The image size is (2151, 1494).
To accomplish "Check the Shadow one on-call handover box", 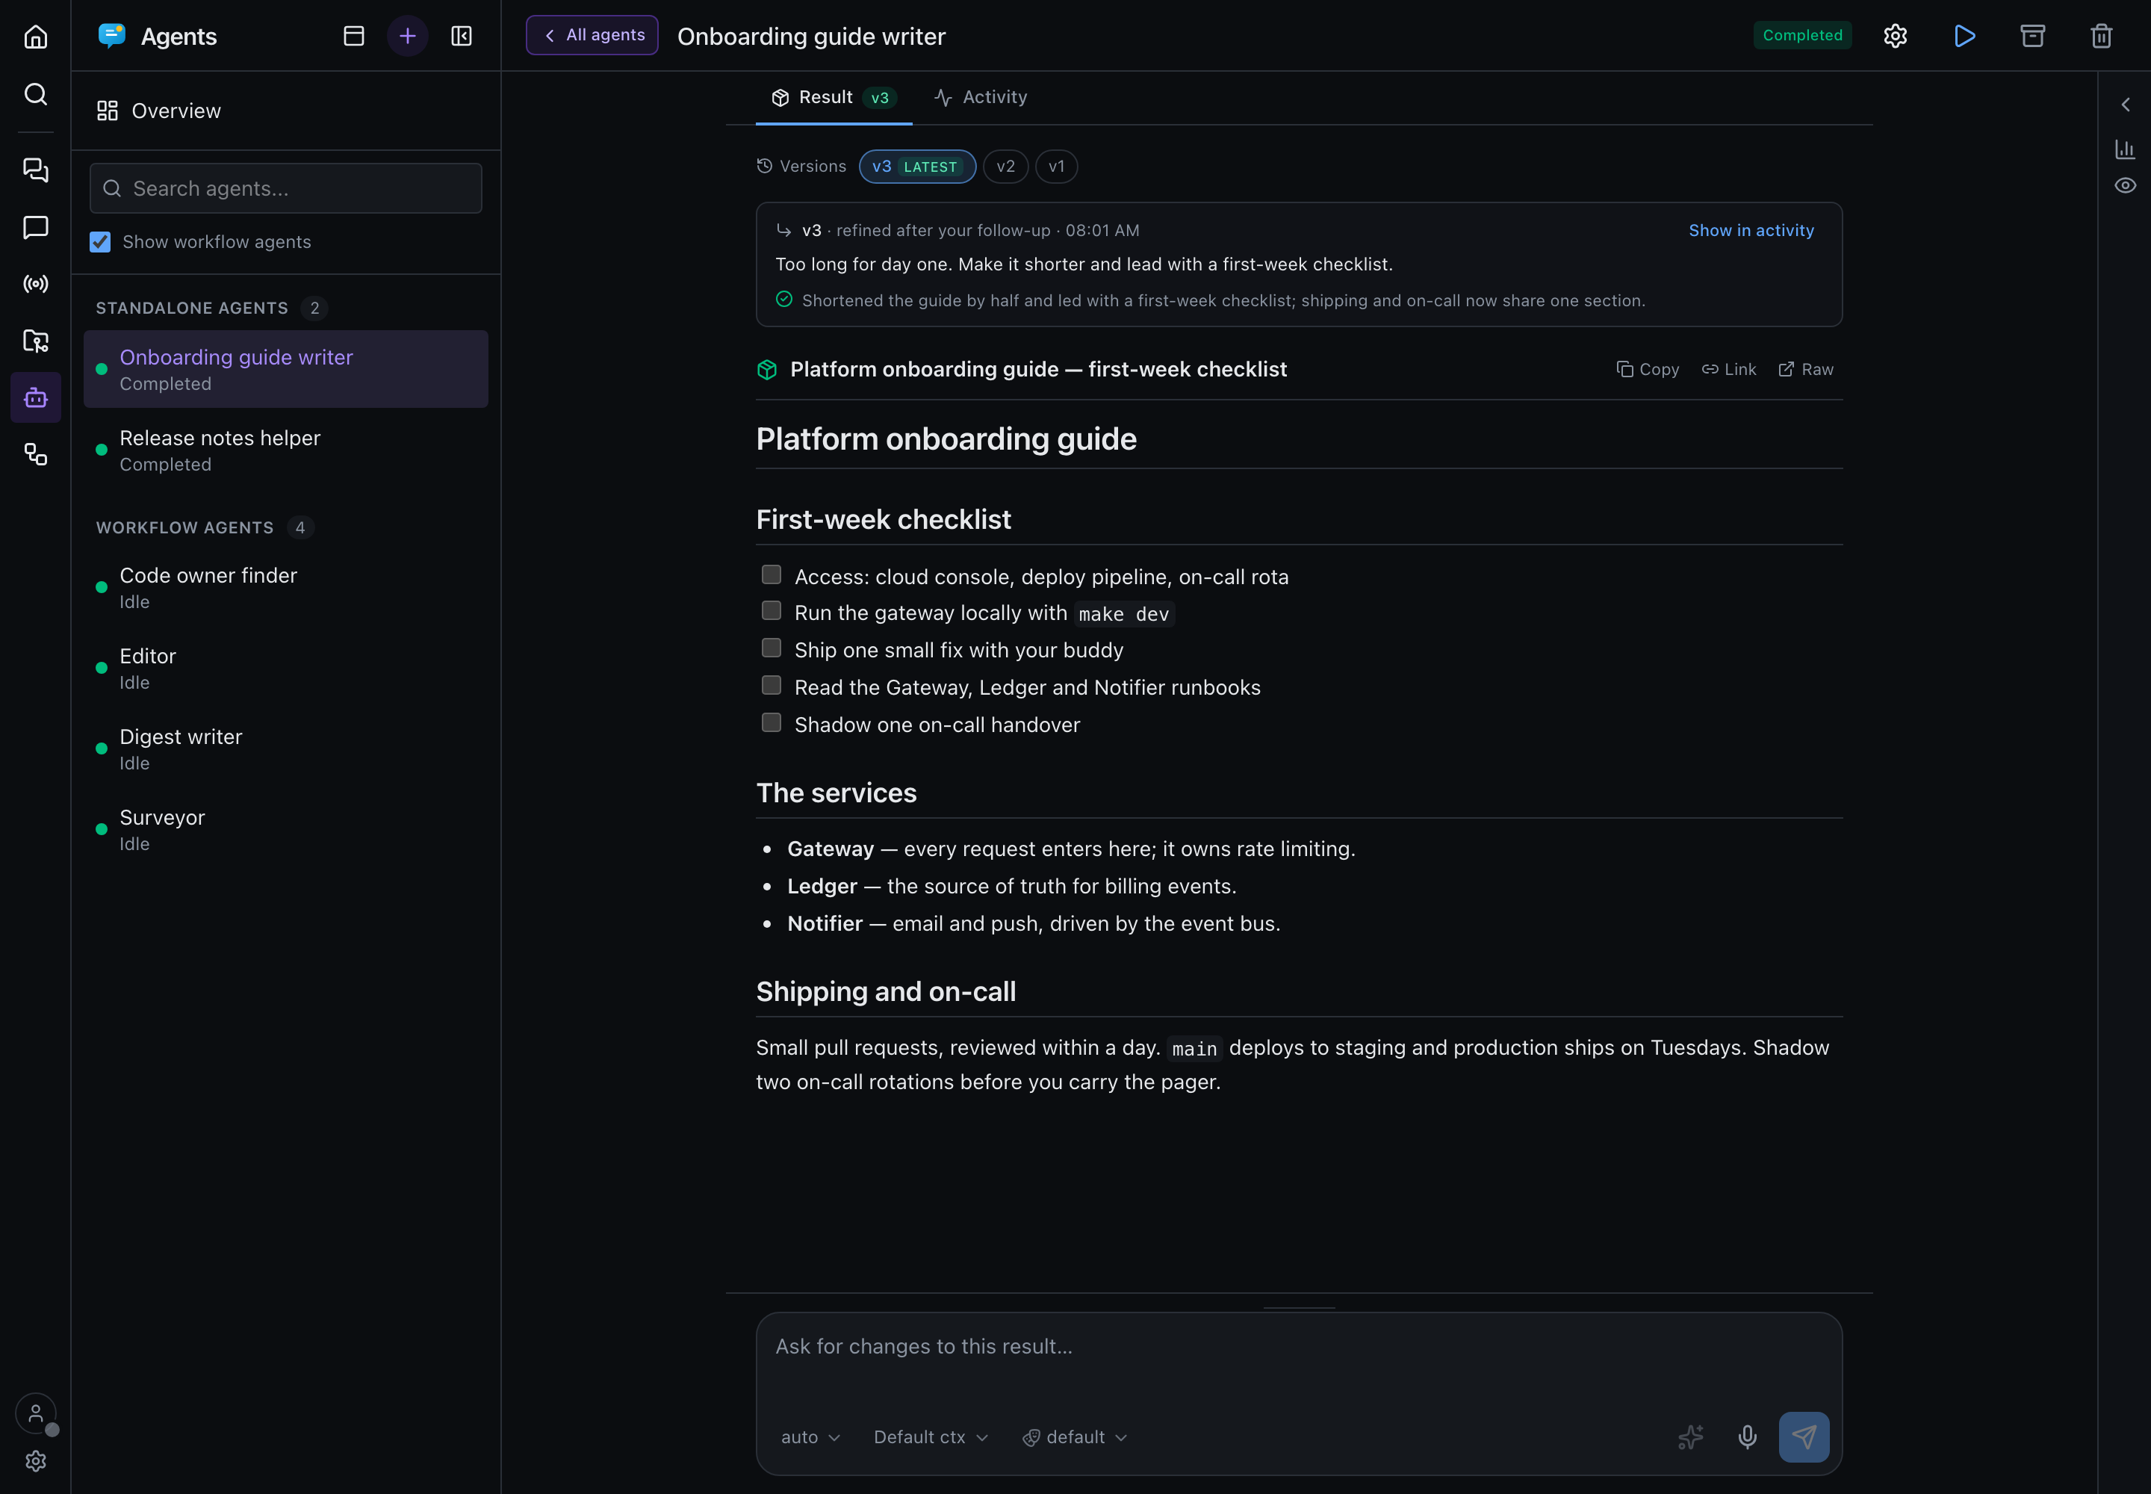I will tap(772, 722).
